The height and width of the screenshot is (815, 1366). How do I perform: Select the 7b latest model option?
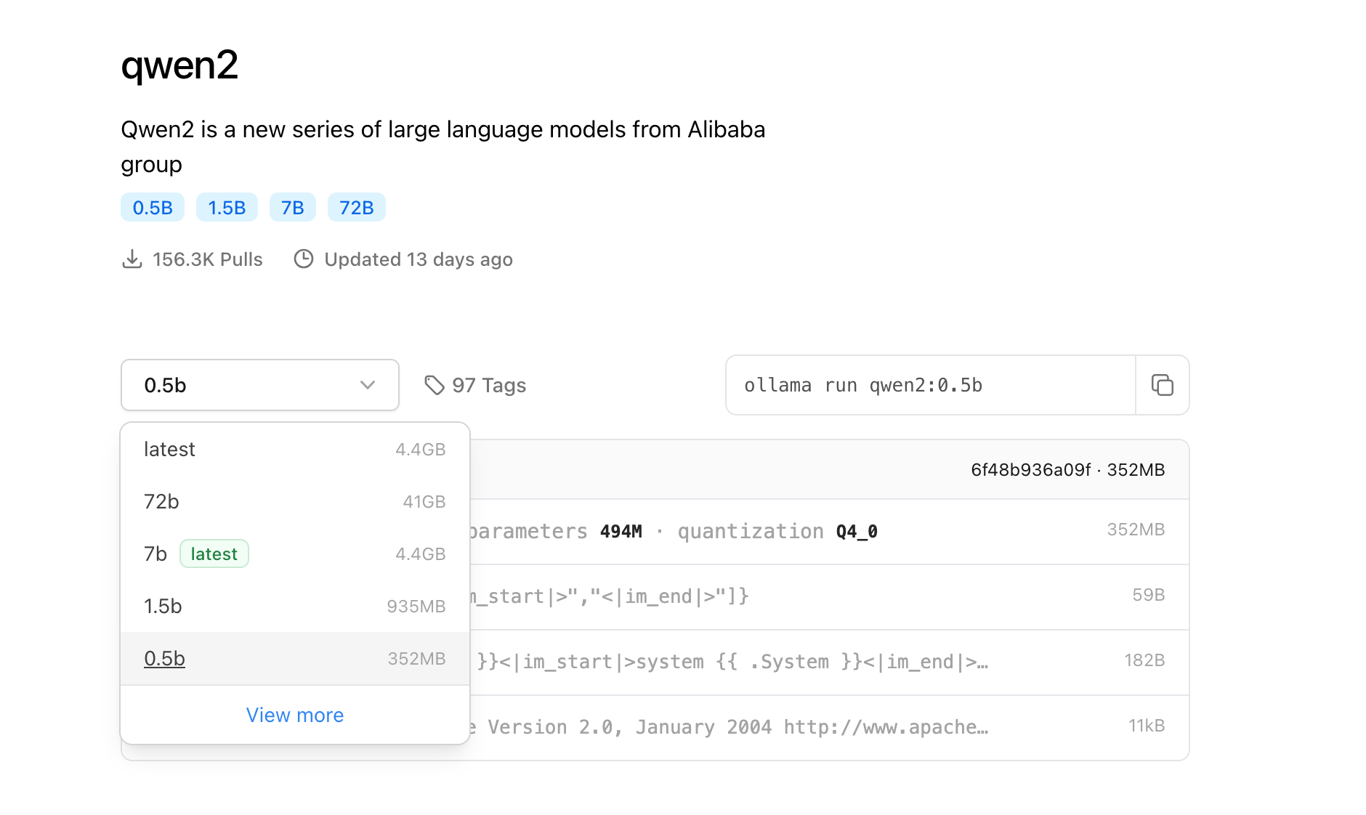[294, 554]
